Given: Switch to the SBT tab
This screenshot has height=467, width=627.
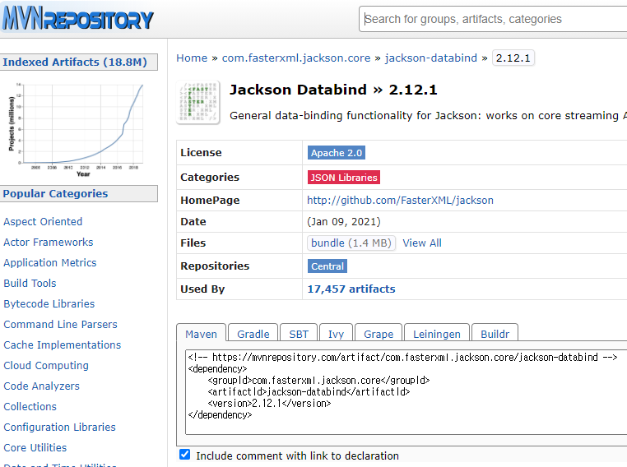Looking at the screenshot, I should tap(299, 334).
